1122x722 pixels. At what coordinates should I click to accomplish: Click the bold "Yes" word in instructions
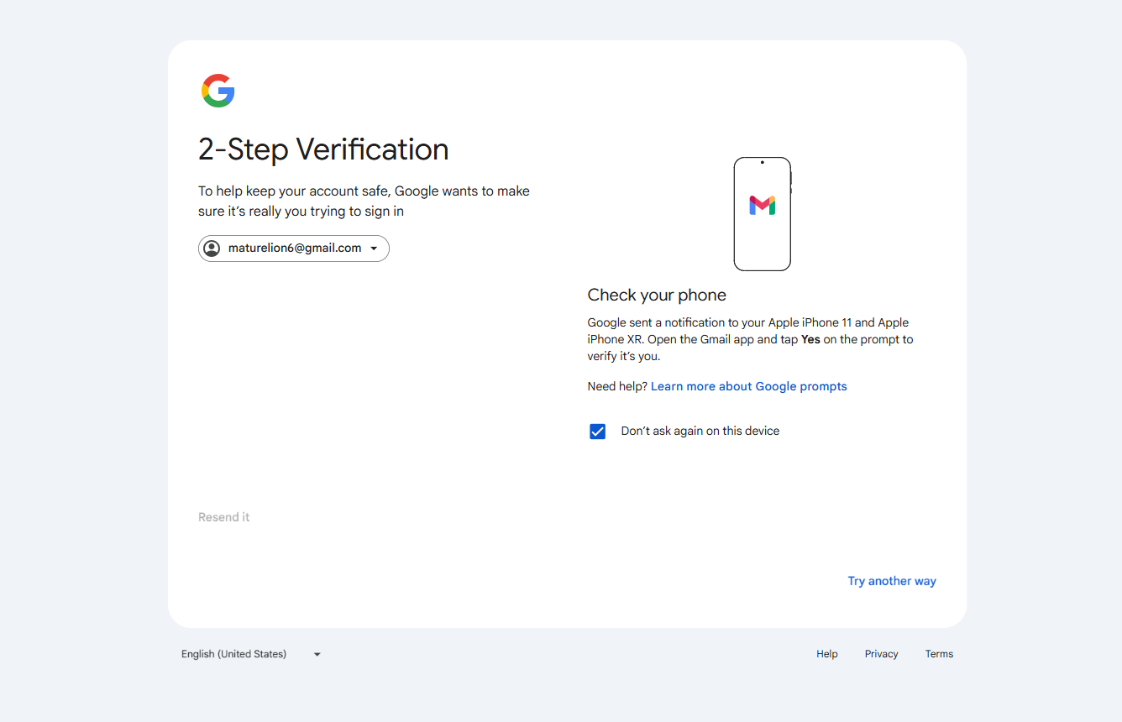point(810,339)
